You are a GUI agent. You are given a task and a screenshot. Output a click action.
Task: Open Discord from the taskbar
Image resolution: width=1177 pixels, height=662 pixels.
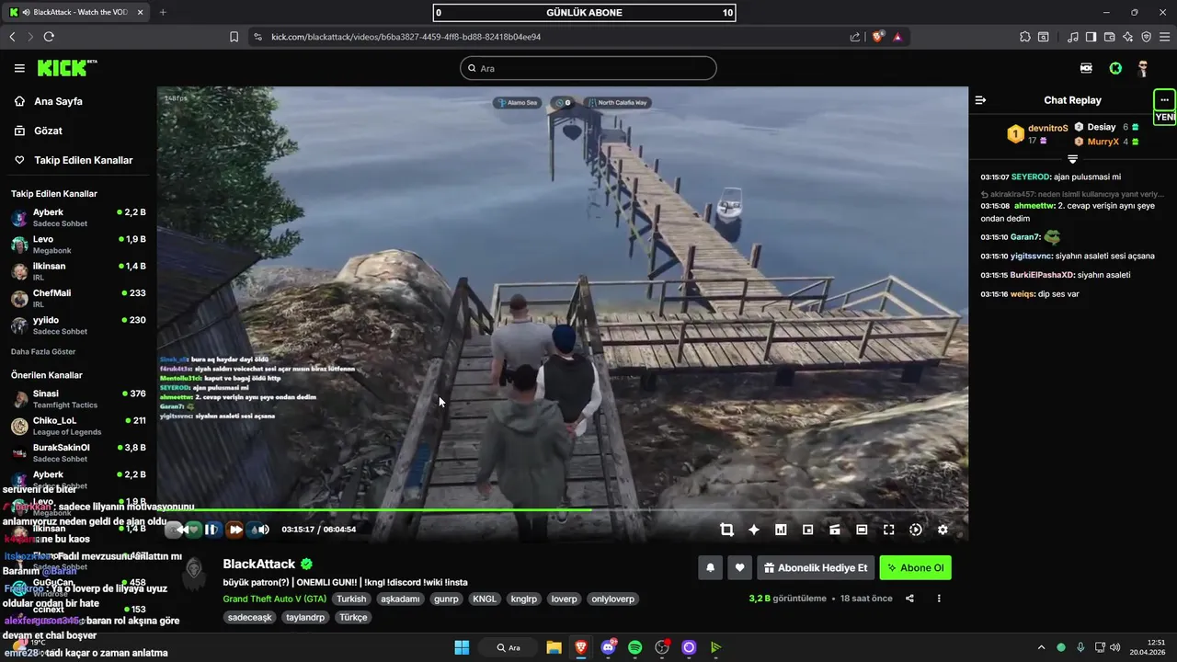(x=608, y=647)
